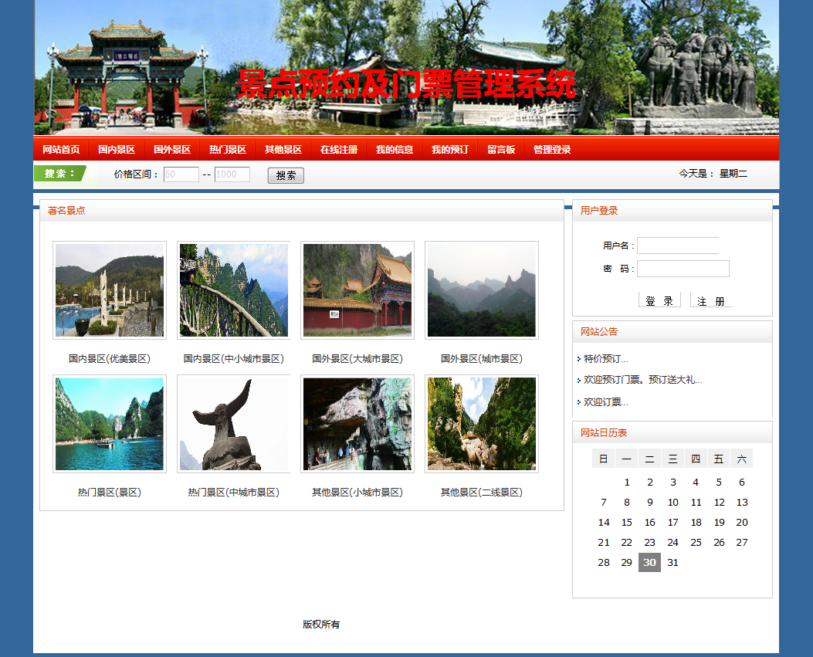
Task: Click the caption 国内景区(中小城市景区)
Action: 233,358
